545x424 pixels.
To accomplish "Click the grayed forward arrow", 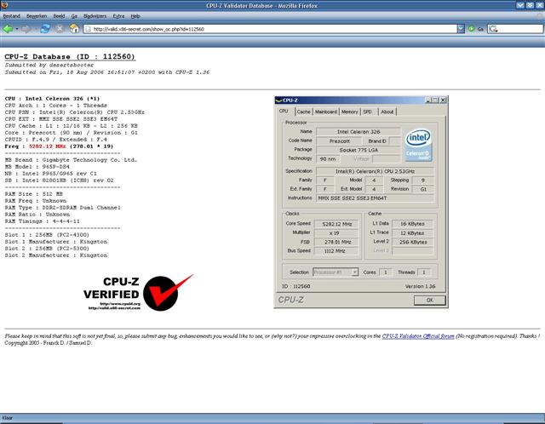I will (x=26, y=29).
